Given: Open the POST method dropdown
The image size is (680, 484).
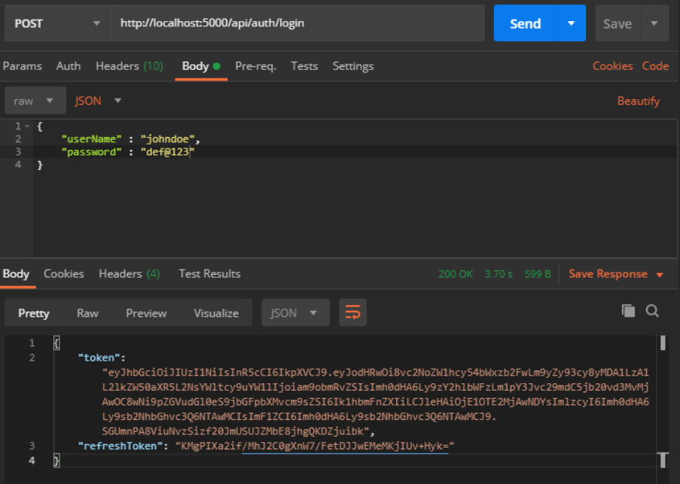Looking at the screenshot, I should (x=56, y=23).
